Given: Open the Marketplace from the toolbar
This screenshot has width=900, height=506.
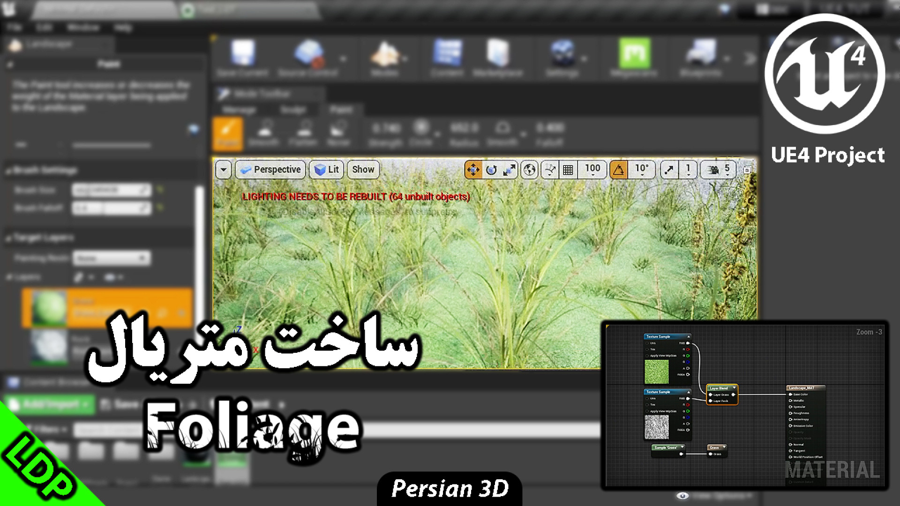Looking at the screenshot, I should point(498,54).
